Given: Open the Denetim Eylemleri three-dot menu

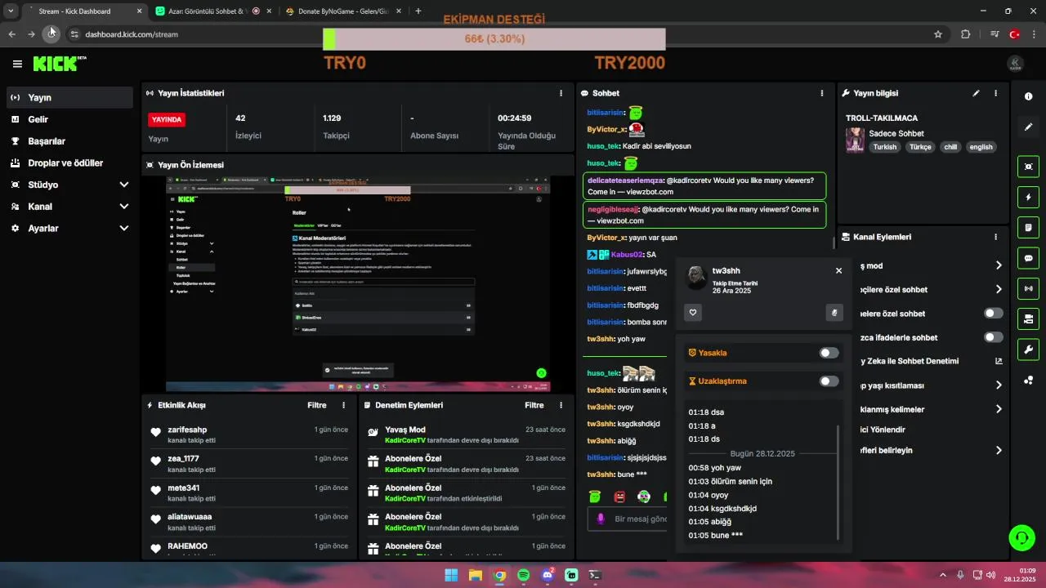Looking at the screenshot, I should (x=561, y=405).
